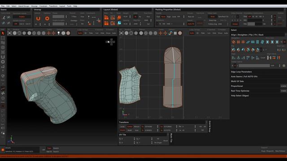
Task: Click vertical-bars Straighten icon in Align panel
Action: 238,42
